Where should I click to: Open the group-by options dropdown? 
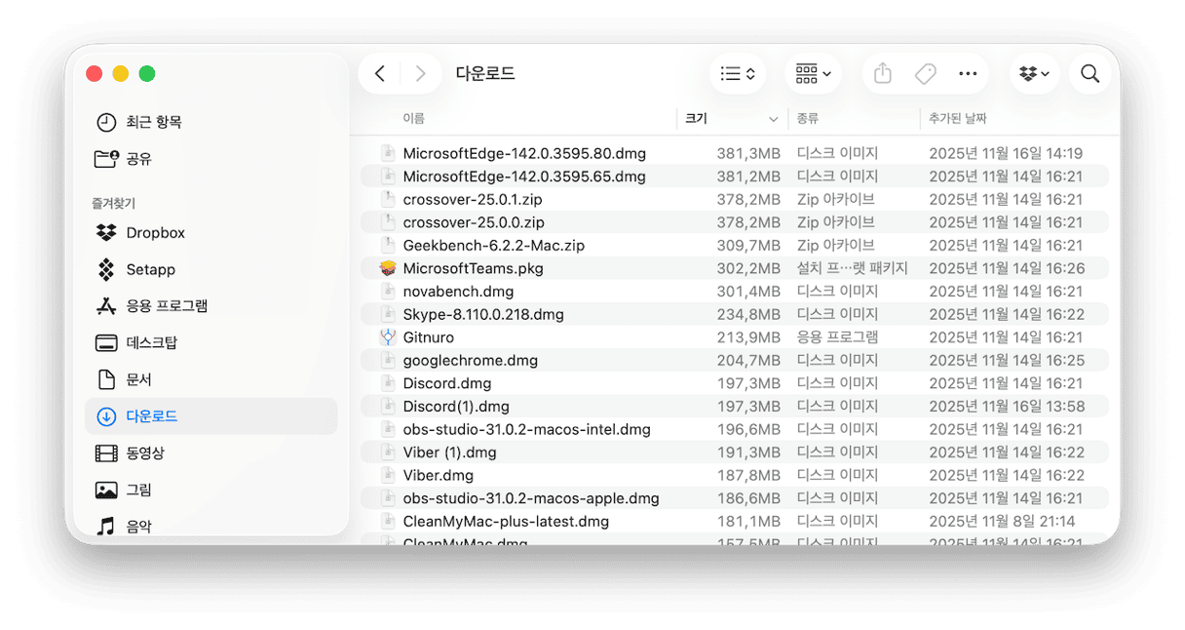[x=813, y=74]
